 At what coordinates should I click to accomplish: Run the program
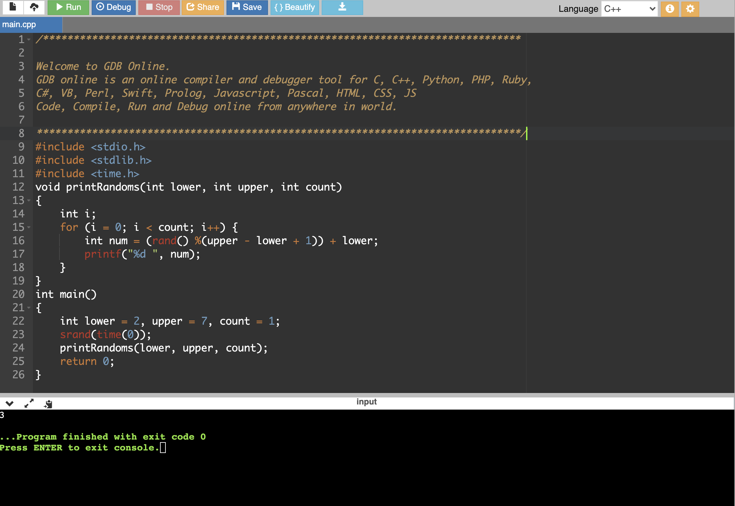point(68,7)
